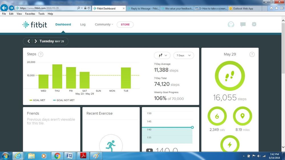Open the messages chat bubble icon
Image resolution: width=285 pixels, height=160 pixels.
(x=243, y=24)
